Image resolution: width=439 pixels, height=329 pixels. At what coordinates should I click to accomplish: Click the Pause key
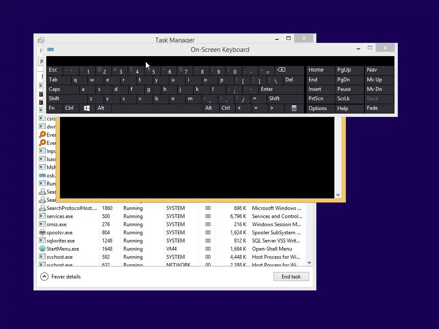[349, 89]
